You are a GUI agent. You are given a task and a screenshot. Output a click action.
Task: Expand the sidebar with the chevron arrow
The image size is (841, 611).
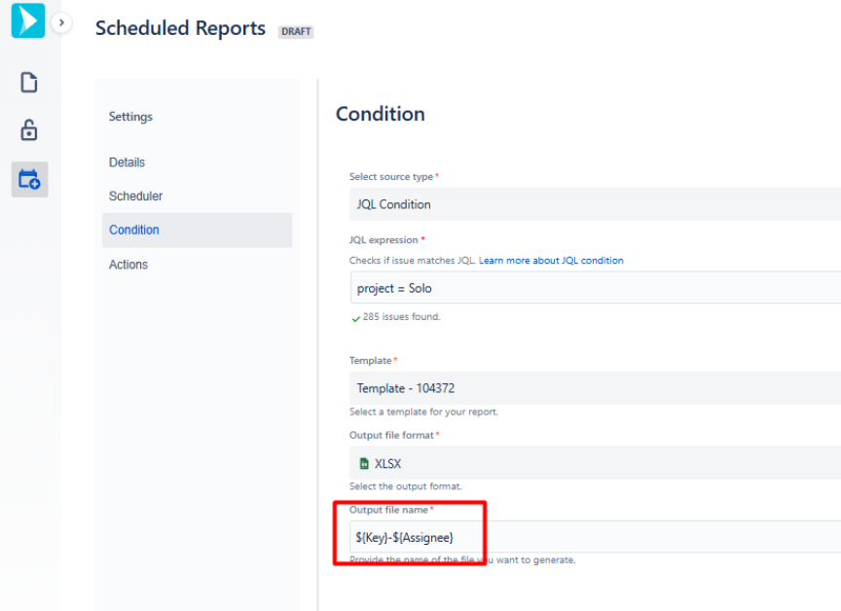[61, 21]
